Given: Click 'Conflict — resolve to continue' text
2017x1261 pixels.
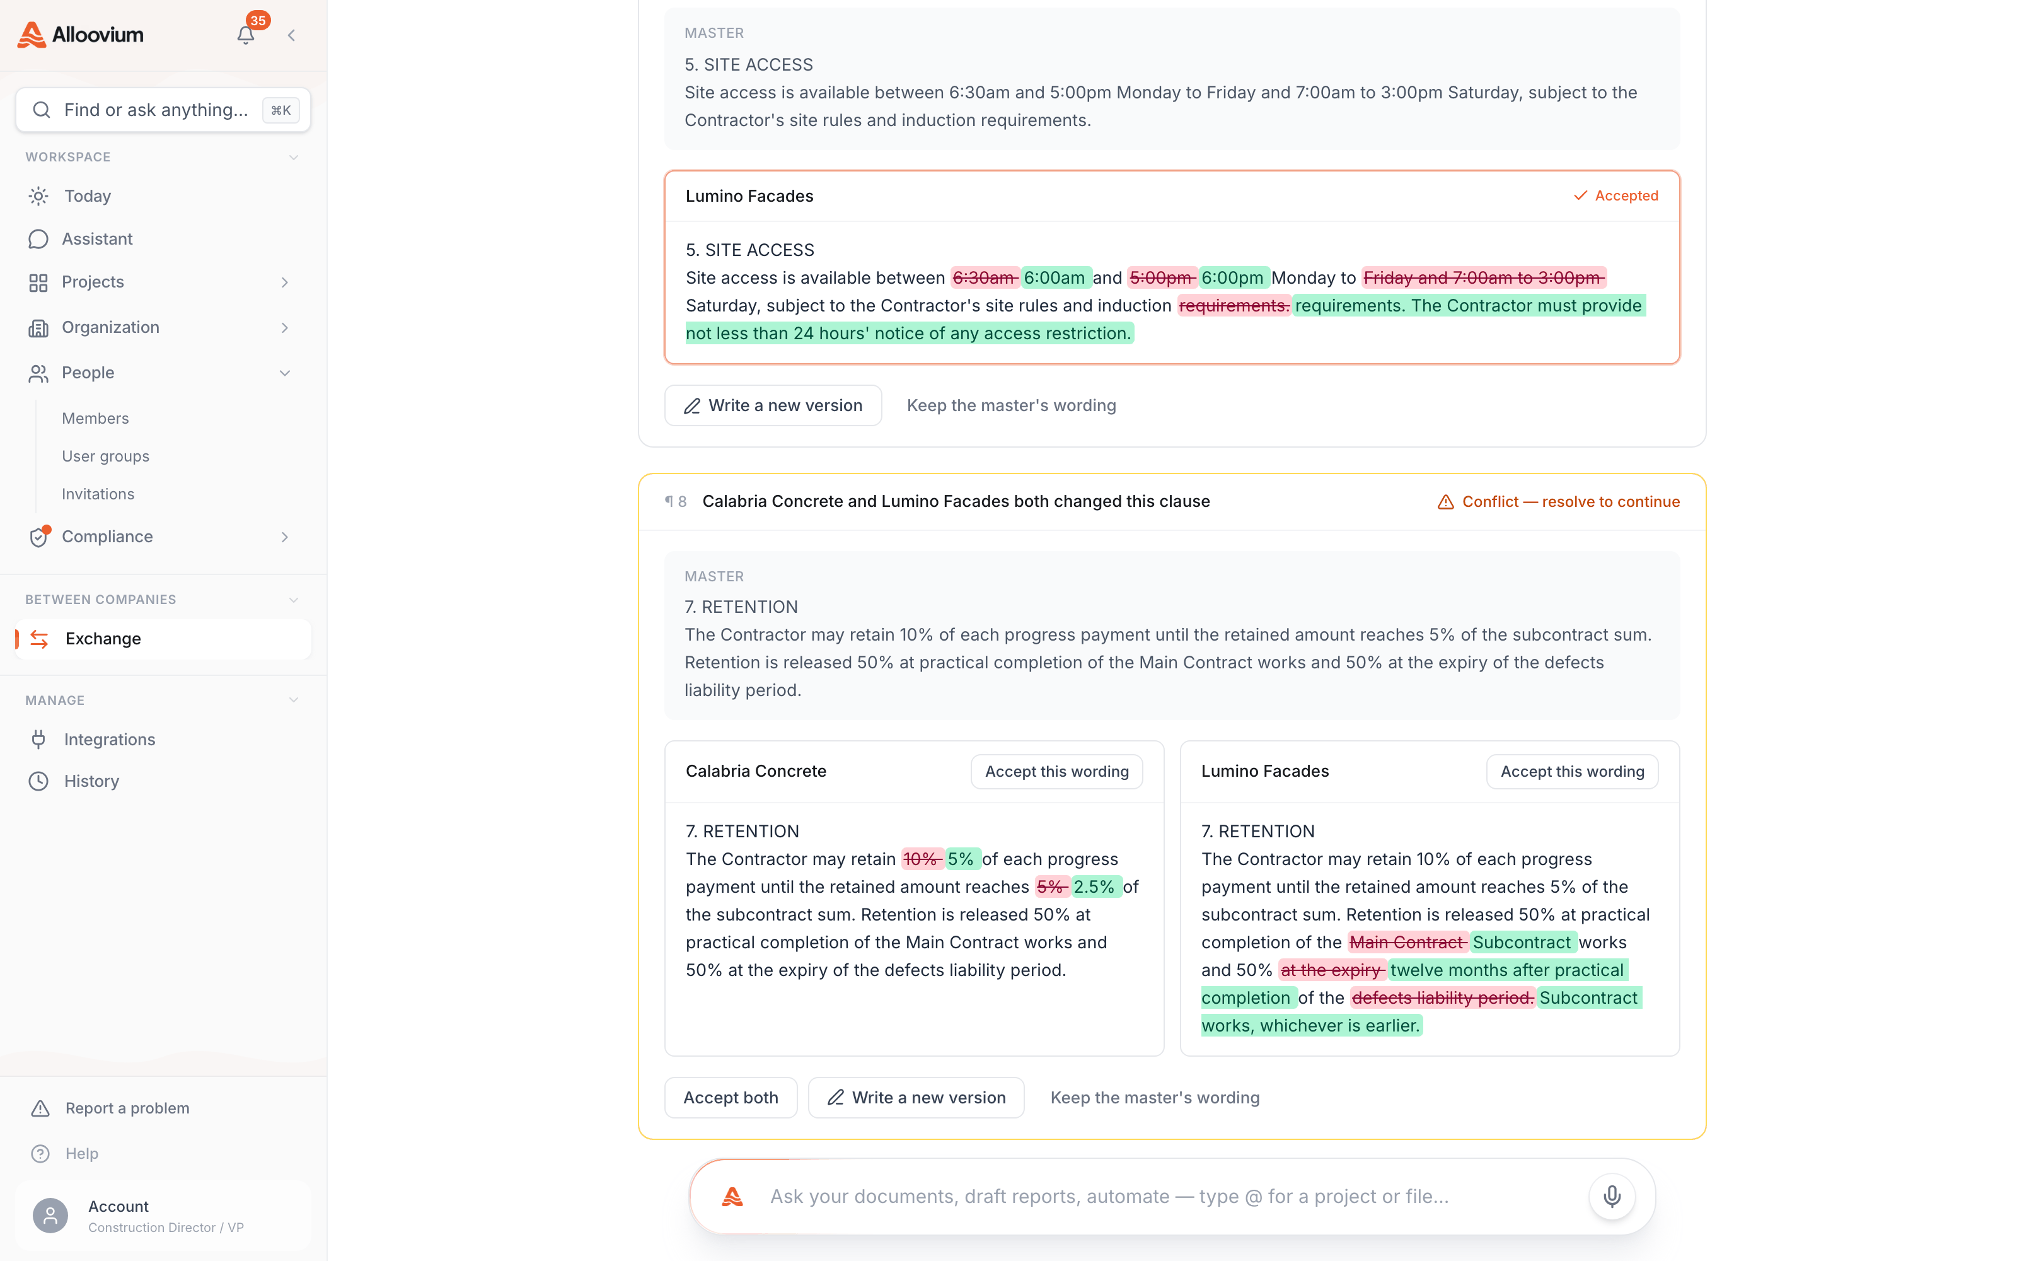Looking at the screenshot, I should [x=1571, y=502].
